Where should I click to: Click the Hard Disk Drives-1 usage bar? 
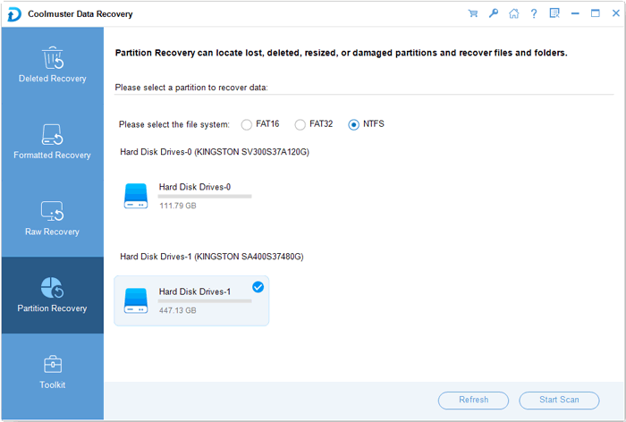tap(205, 301)
